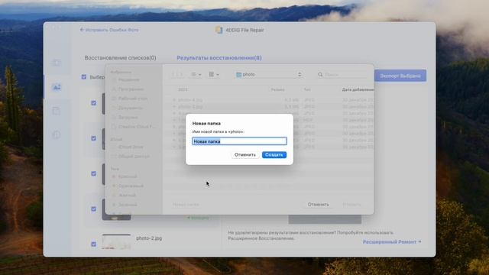Screen dimensions: 489x275
Task: Click the magnifier search icon
Action: click(x=320, y=75)
